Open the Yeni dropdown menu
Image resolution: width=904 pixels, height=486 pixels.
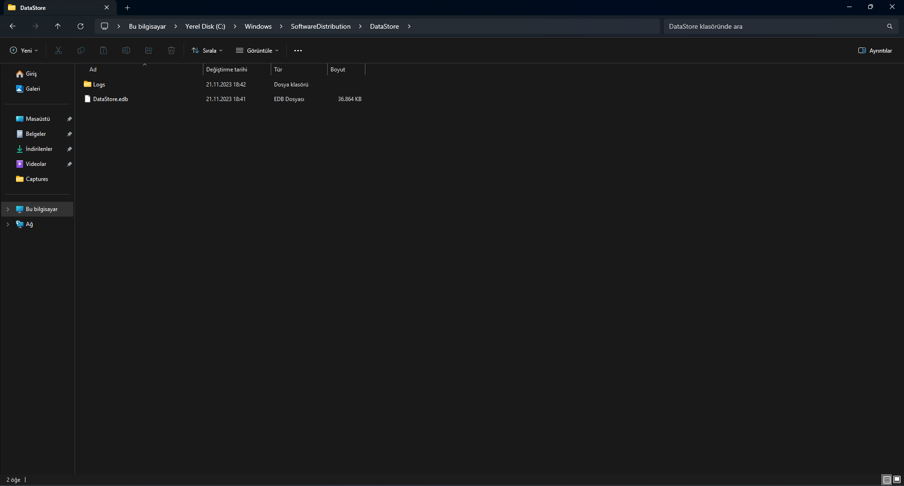tap(24, 50)
